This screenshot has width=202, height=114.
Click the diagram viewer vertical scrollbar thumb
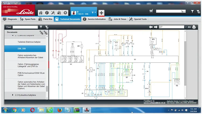(x=185, y=63)
